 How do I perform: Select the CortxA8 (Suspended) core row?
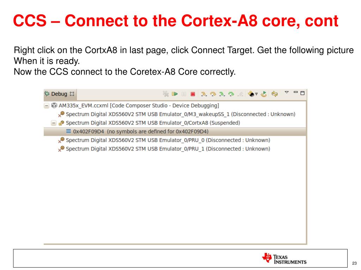click(153, 123)
